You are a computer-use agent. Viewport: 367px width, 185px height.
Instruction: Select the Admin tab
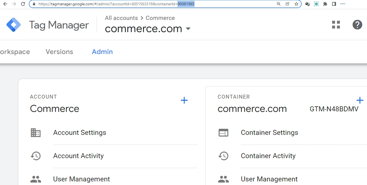[x=102, y=52]
